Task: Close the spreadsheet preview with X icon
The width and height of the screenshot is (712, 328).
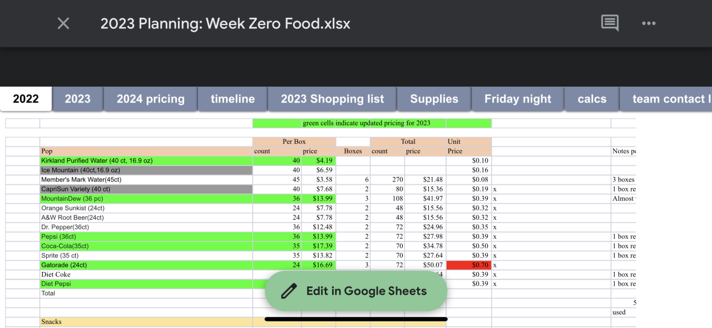Action: click(63, 23)
